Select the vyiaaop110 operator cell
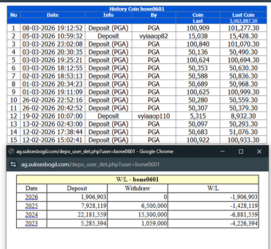The image size is (271, 249). [154, 116]
